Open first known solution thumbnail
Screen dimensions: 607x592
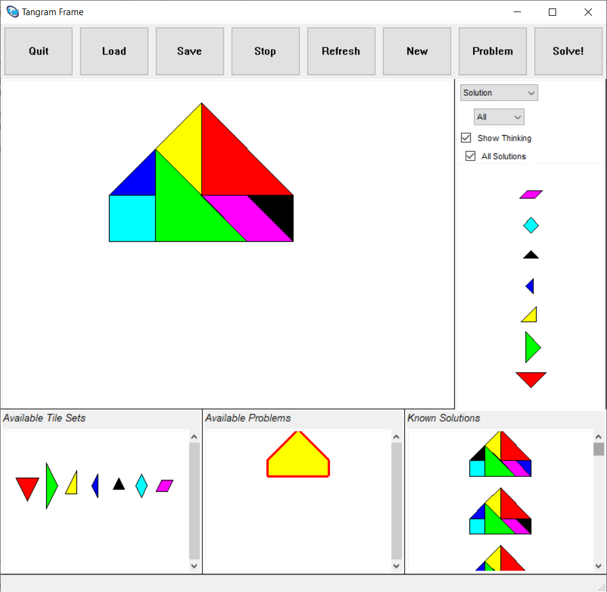click(x=500, y=454)
